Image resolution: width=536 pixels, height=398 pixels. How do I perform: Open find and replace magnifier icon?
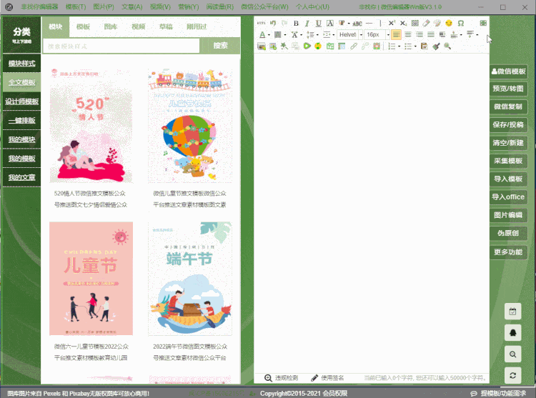click(x=447, y=46)
